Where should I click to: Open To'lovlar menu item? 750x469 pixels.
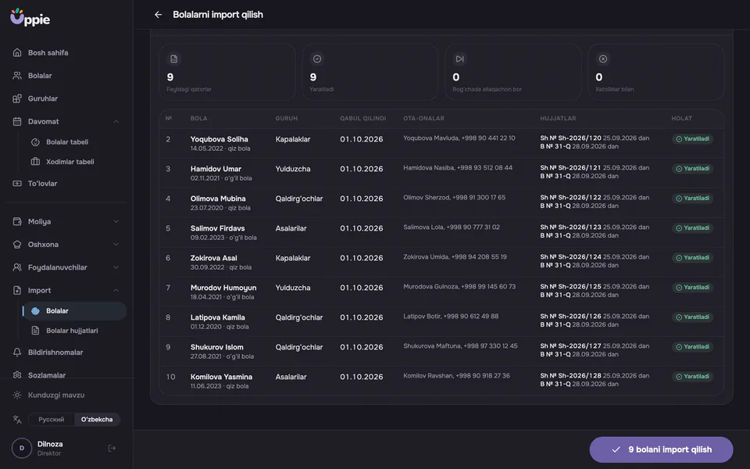(66, 183)
